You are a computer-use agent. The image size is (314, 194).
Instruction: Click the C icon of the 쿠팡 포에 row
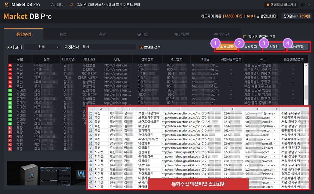click(x=10, y=132)
